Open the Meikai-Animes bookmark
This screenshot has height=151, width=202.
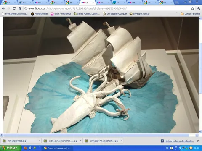tap(40, 14)
